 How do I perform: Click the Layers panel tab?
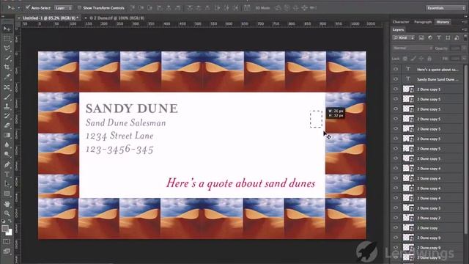pyautogui.click(x=398, y=29)
